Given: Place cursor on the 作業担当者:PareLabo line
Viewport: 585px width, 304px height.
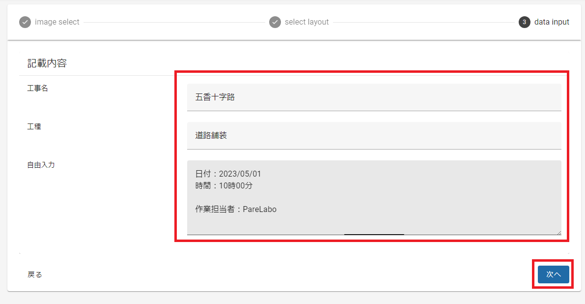Looking at the screenshot, I should point(236,209).
